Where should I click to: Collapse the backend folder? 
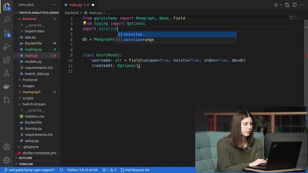click(37, 19)
